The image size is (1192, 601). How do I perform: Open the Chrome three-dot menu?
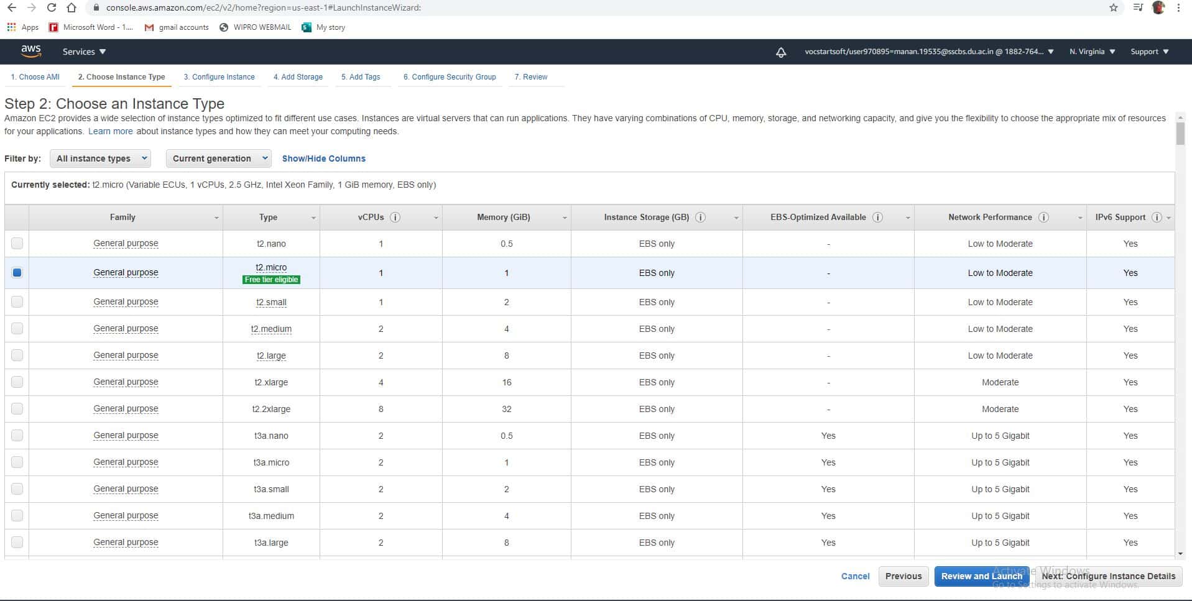coord(1178,7)
